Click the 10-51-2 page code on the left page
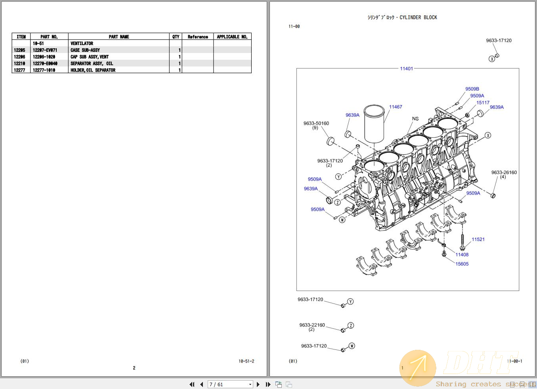The width and height of the screenshot is (537, 389). coord(247,361)
